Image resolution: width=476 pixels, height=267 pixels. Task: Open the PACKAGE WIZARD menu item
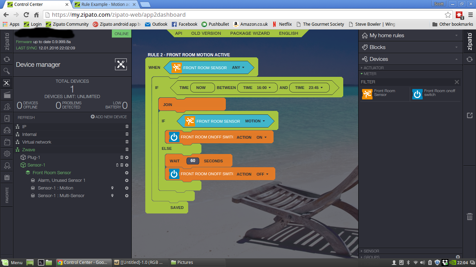[250, 33]
